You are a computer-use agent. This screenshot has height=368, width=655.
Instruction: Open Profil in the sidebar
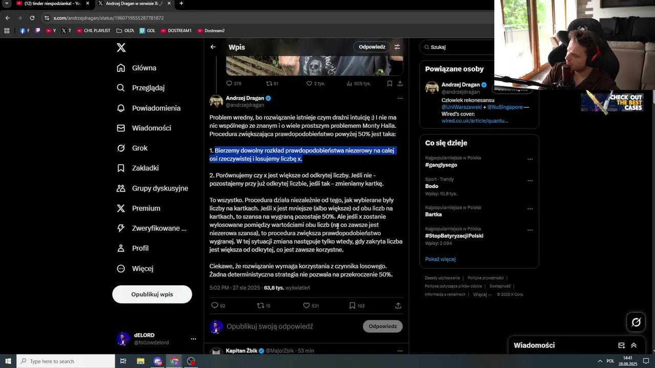(x=133, y=248)
